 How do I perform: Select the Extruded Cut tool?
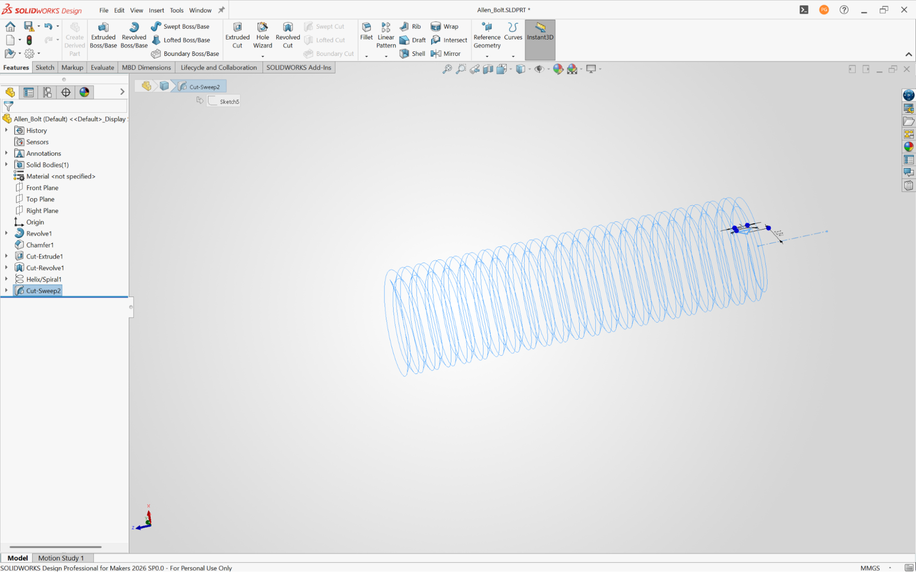coord(237,35)
